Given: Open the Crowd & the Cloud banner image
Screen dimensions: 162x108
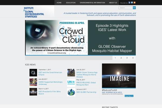Looking at the screenshot, I should [57, 38].
